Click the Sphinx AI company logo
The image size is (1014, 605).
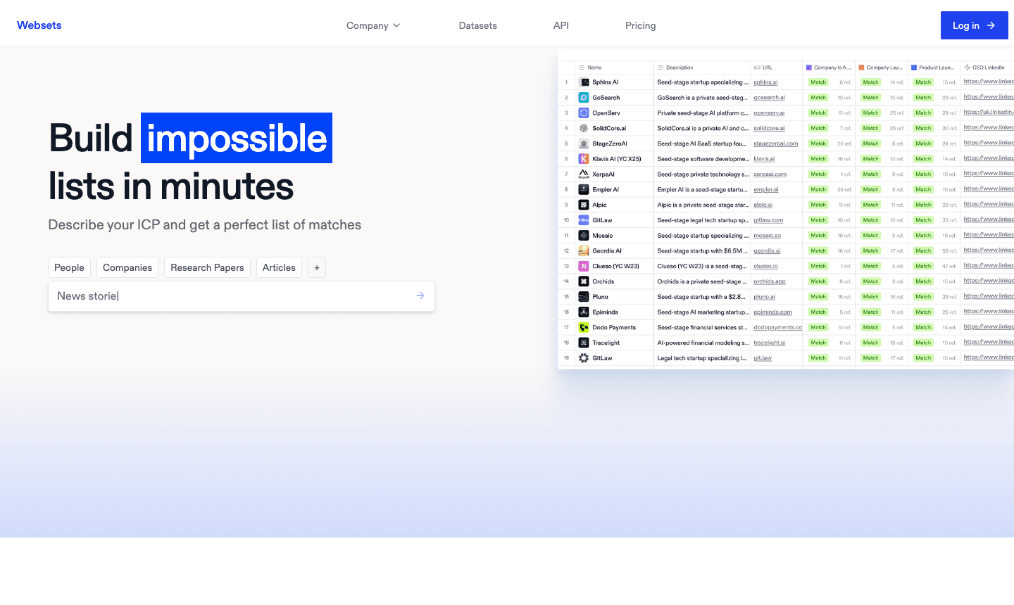pos(584,82)
